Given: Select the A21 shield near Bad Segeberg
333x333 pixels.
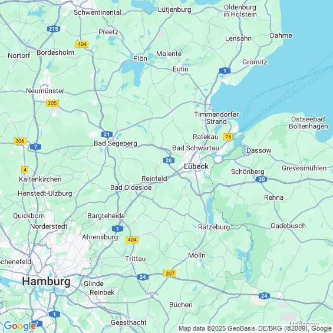Looking at the screenshot, I should [107, 134].
